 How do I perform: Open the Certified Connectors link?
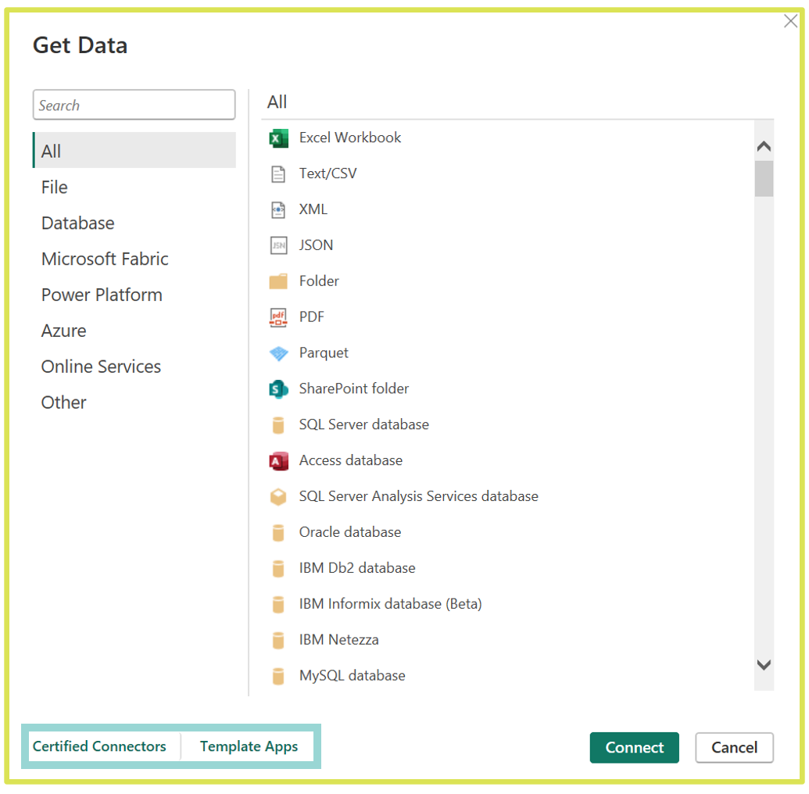tap(99, 746)
